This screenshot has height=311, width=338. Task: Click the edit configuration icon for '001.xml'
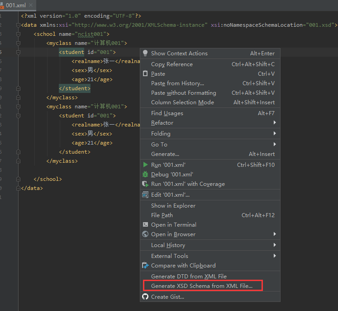tap(145, 195)
